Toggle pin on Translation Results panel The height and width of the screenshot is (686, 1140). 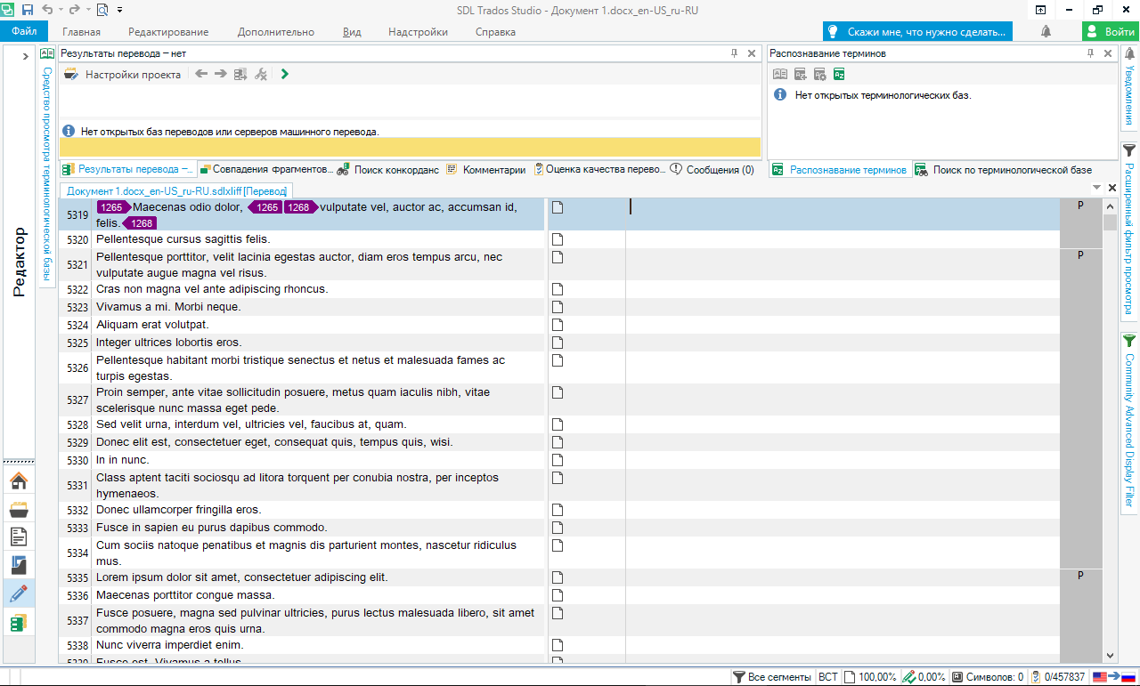734,53
